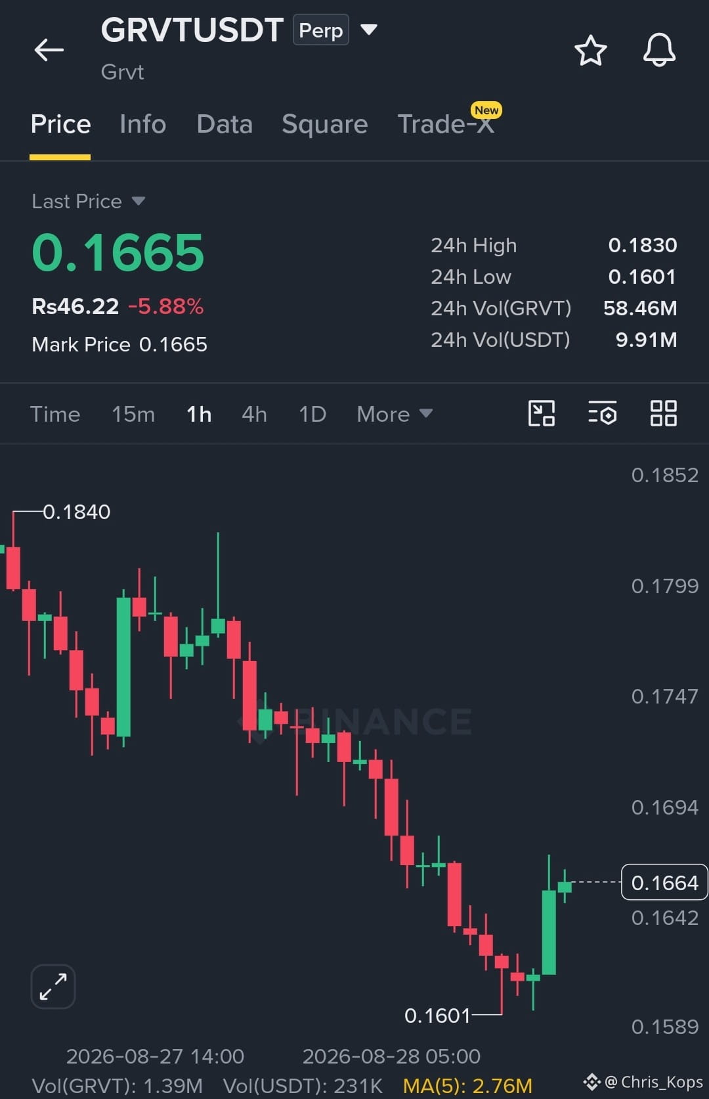Tap the 0.1642 price axis label
Viewport: 709px width, 1099px height.
[664, 917]
